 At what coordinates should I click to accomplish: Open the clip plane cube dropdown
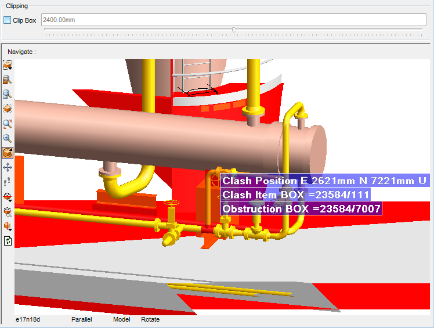(8, 197)
